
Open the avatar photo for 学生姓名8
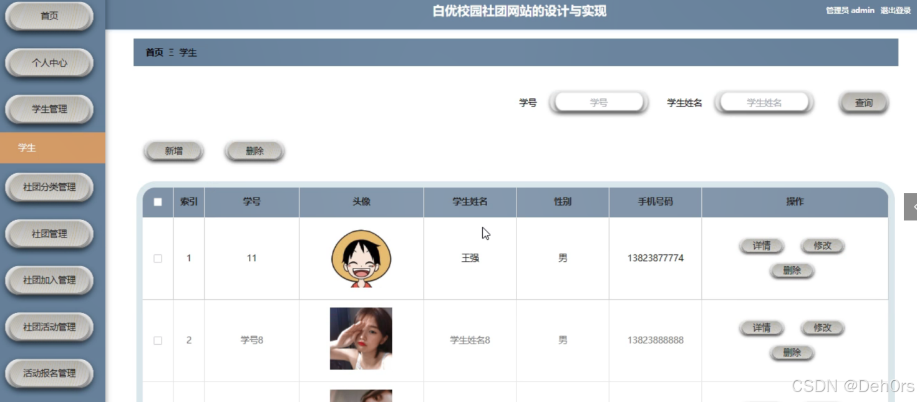tap(361, 338)
